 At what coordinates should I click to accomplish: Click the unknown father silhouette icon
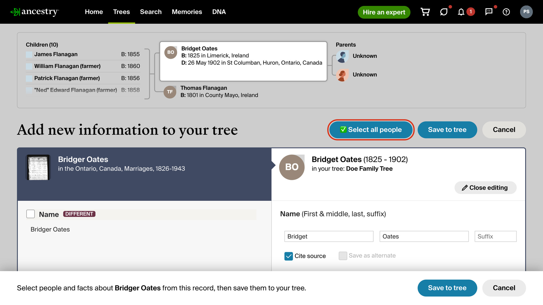(342, 57)
